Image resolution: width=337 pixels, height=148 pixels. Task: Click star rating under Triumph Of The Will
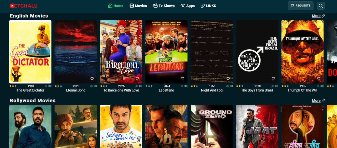click(x=285, y=86)
